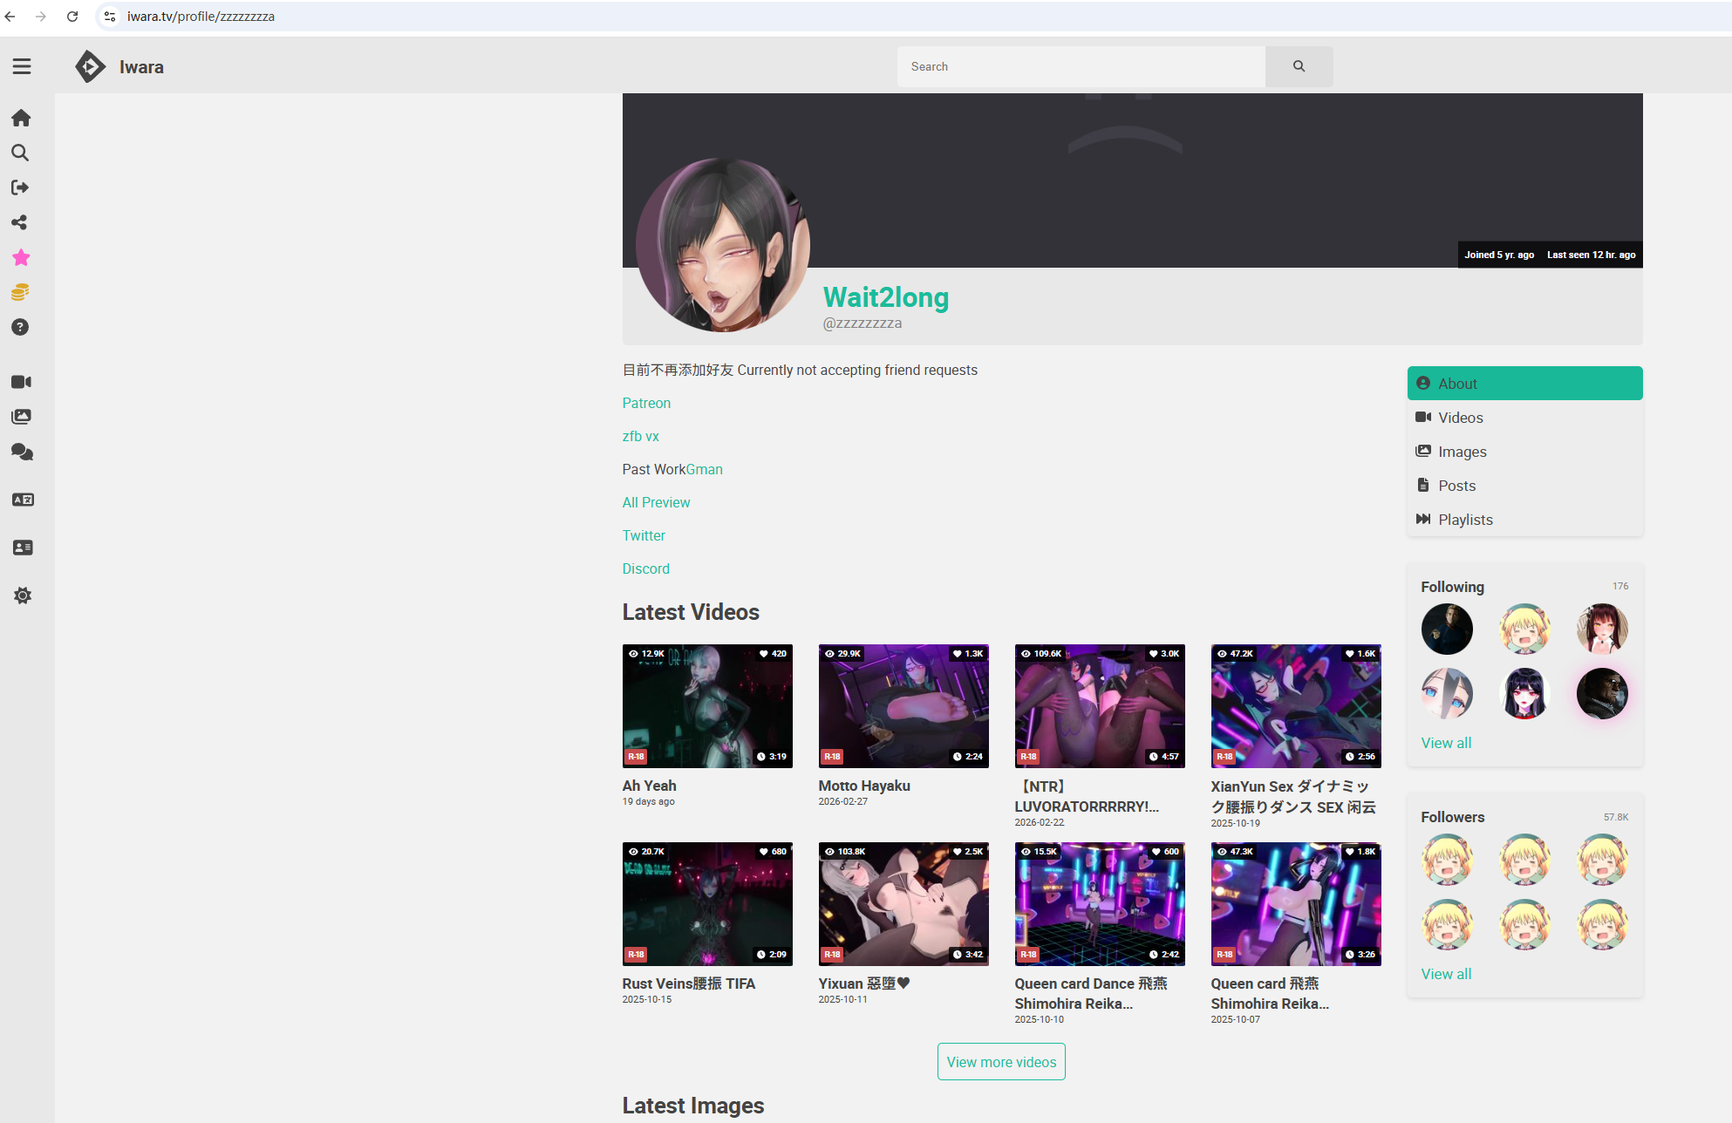Open settings gear icon in sidebar
Screen dimensions: 1732x1123
click(x=23, y=596)
